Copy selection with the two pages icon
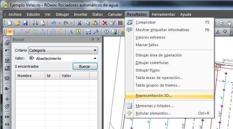The height and width of the screenshot is (129, 233). 87,23
